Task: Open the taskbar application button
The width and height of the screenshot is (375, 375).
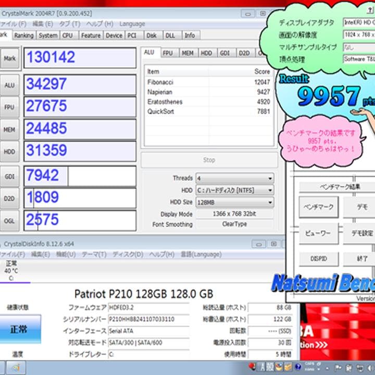Action: pos(16,367)
